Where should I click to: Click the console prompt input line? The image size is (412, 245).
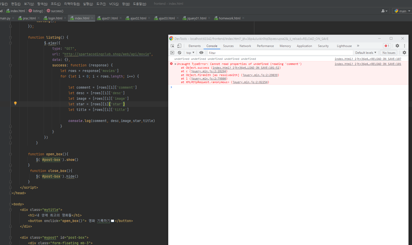[288, 87]
